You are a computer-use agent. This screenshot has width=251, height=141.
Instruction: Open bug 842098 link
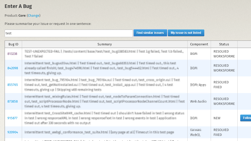(13, 68)
